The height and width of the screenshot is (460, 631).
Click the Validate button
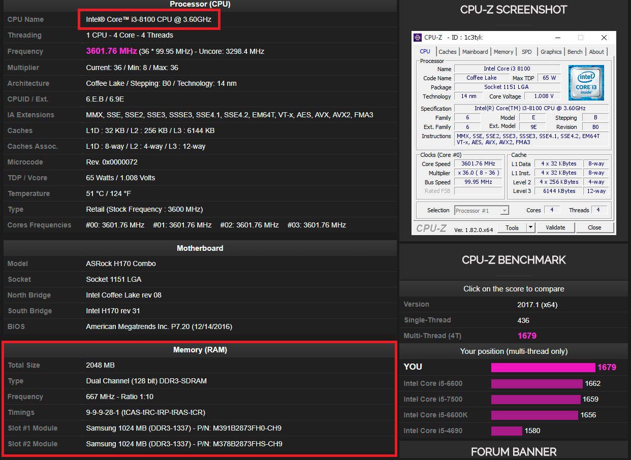555,227
